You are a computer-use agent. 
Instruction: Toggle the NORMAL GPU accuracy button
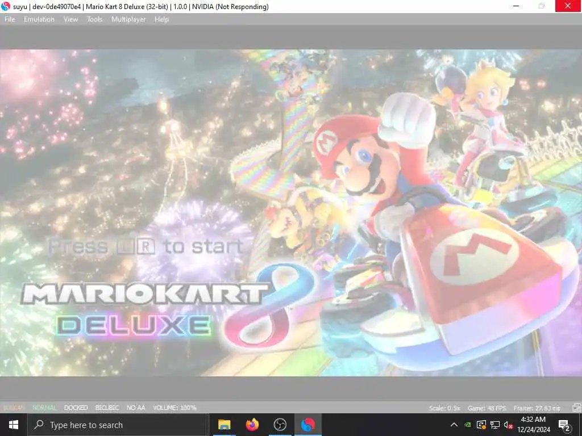[44, 408]
